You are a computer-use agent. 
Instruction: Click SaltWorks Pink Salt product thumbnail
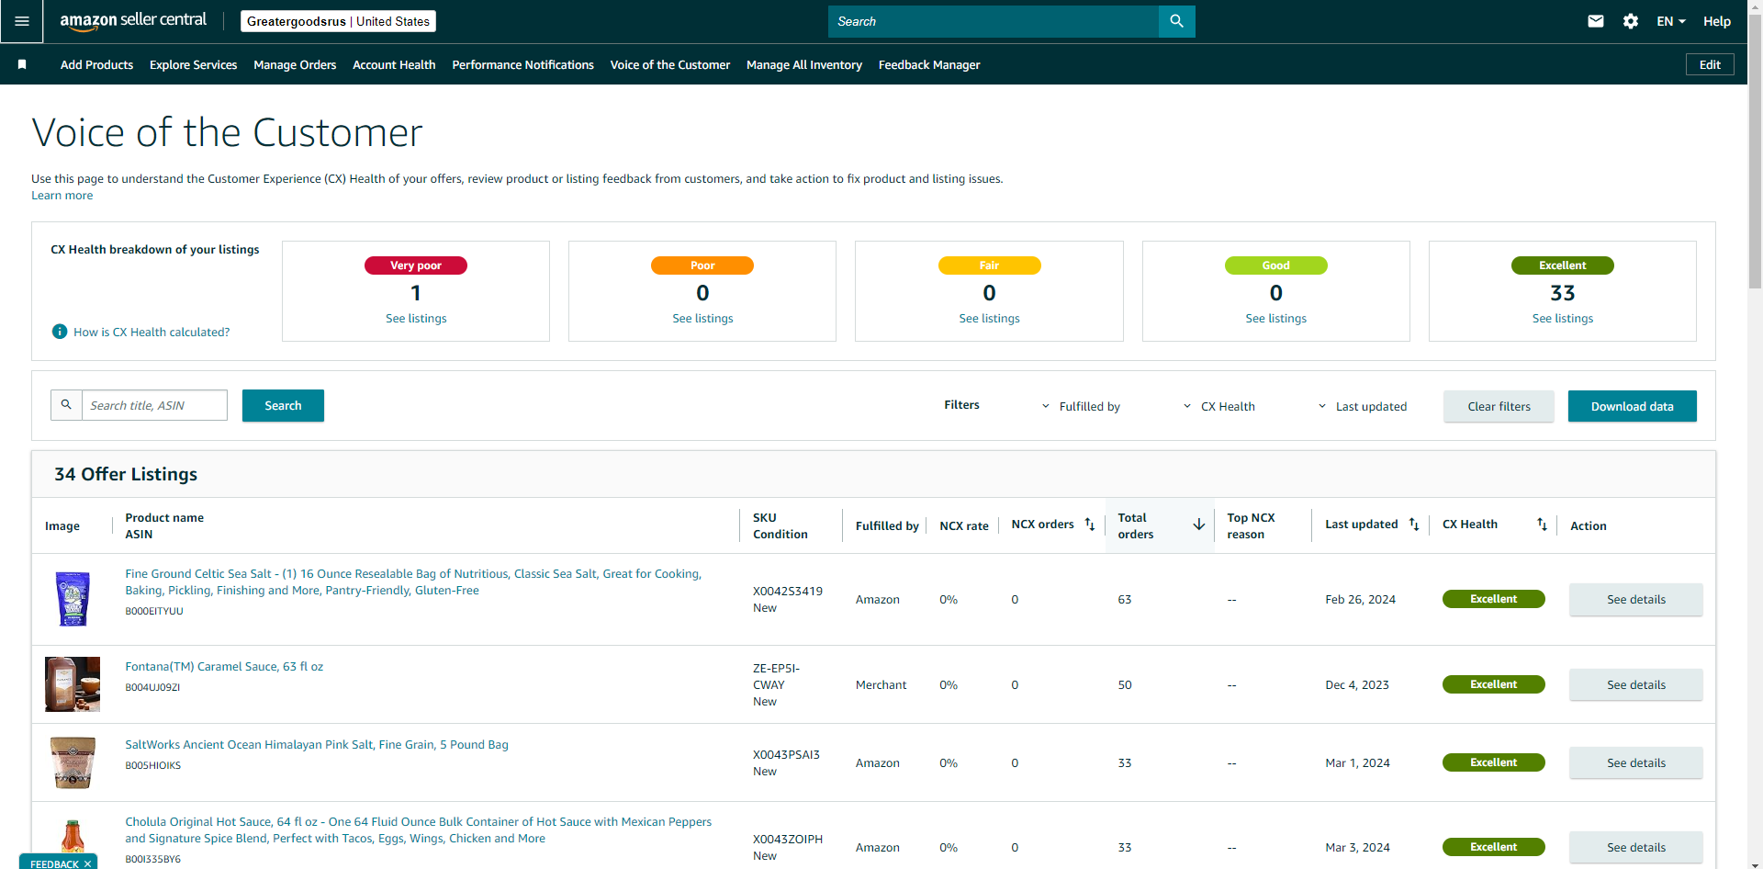point(73,762)
